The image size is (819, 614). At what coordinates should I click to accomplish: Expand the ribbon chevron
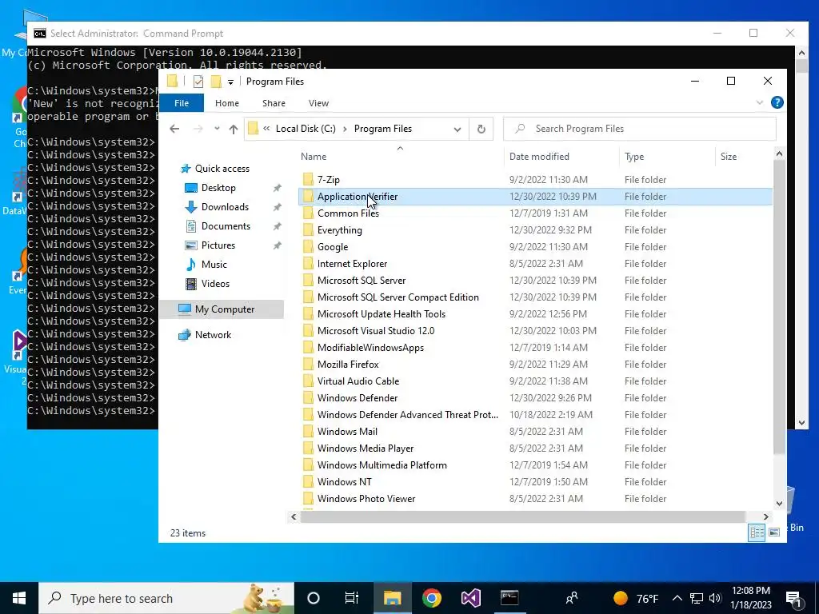point(760,103)
